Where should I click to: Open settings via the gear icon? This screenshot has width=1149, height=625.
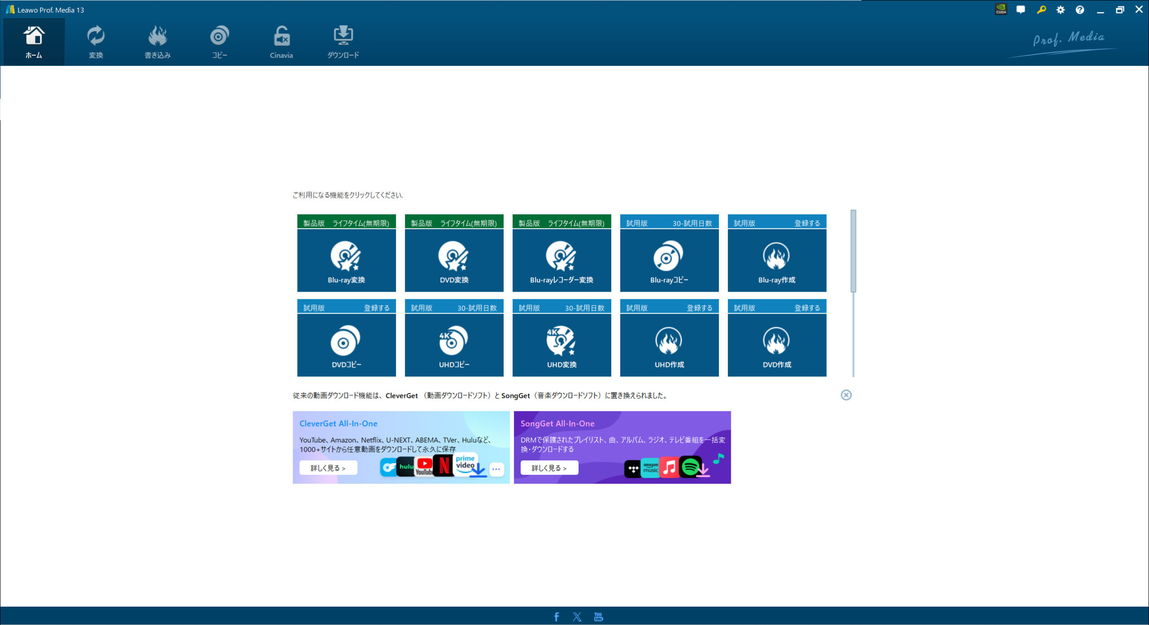tap(1061, 9)
